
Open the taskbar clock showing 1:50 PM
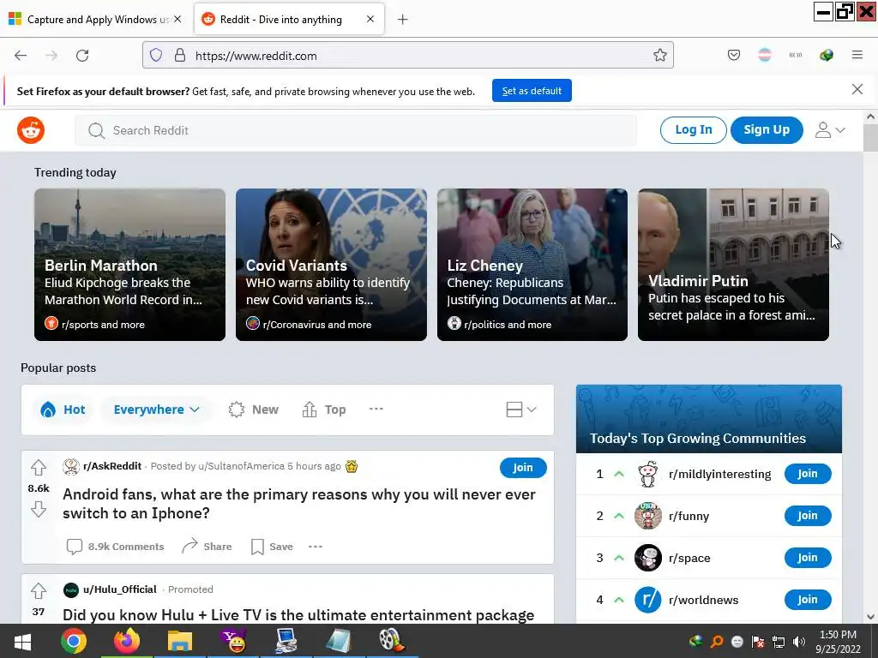click(839, 642)
